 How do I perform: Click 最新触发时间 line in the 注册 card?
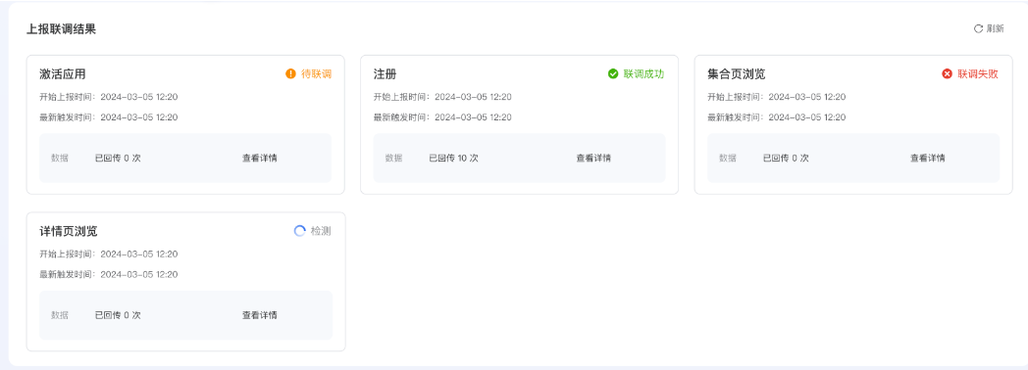coord(442,117)
